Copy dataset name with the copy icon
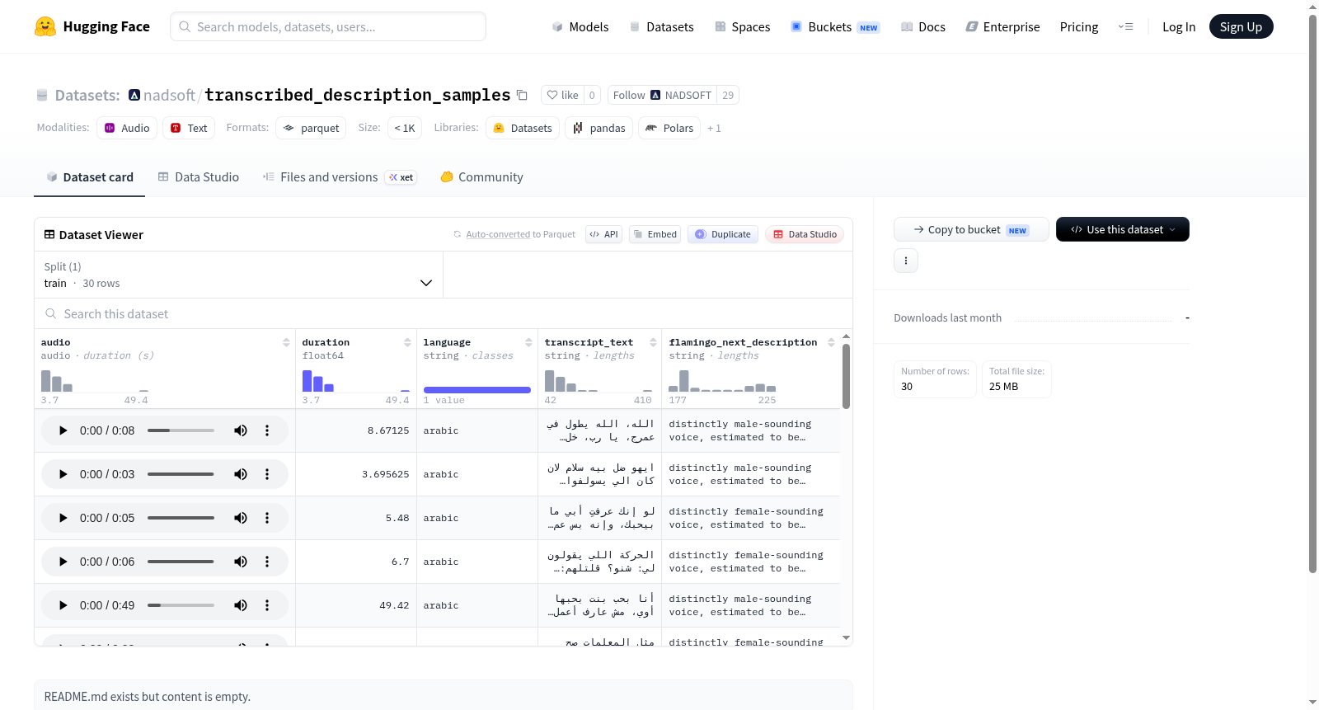 point(522,95)
